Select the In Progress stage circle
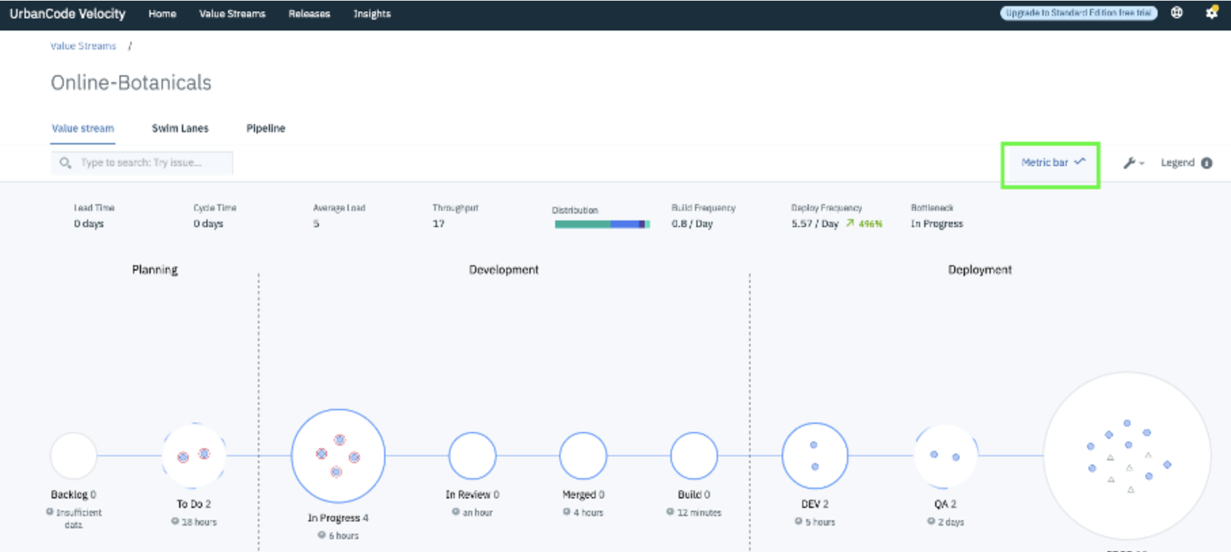This screenshot has height=552, width=1231. pos(338,456)
